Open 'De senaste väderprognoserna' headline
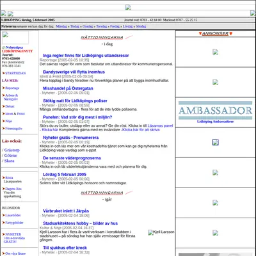 pos(72,158)
